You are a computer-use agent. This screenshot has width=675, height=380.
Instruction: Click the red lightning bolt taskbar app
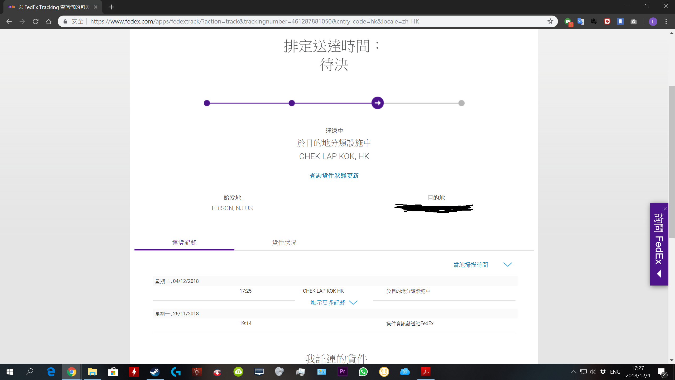click(134, 372)
